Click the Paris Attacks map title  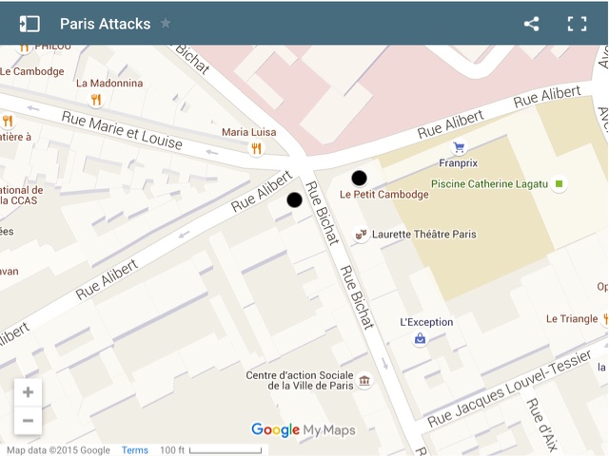(106, 24)
